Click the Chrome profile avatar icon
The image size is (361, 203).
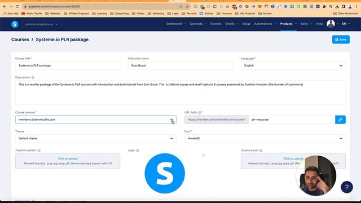tap(350, 6)
